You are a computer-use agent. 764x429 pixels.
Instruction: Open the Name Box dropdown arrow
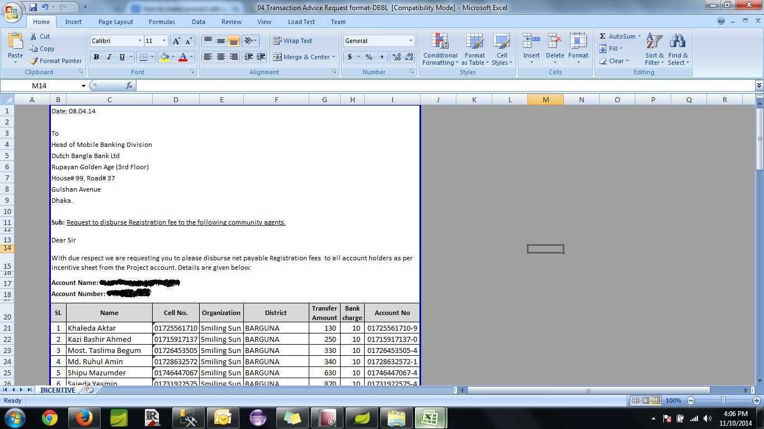83,85
